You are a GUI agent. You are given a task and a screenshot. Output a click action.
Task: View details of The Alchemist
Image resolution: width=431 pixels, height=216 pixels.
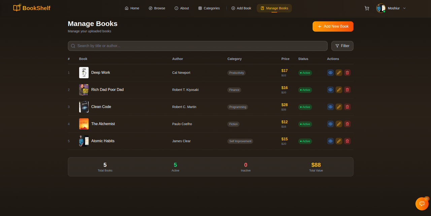330,124
